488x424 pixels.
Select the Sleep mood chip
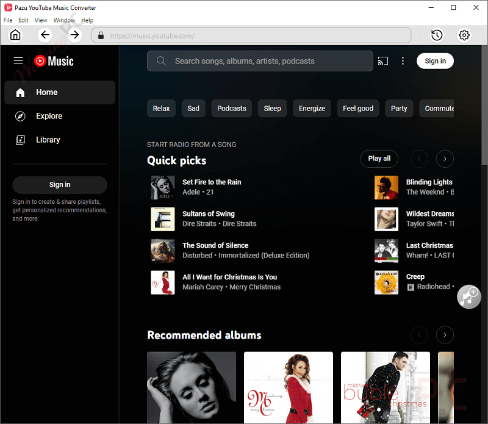(272, 109)
